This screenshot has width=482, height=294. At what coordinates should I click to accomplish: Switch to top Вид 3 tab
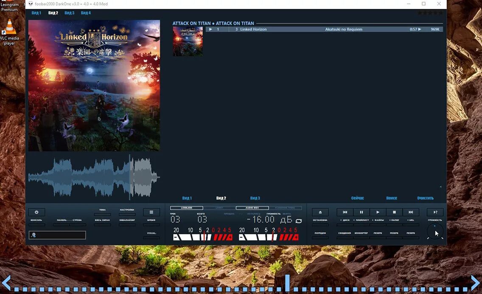pyautogui.click(x=70, y=13)
